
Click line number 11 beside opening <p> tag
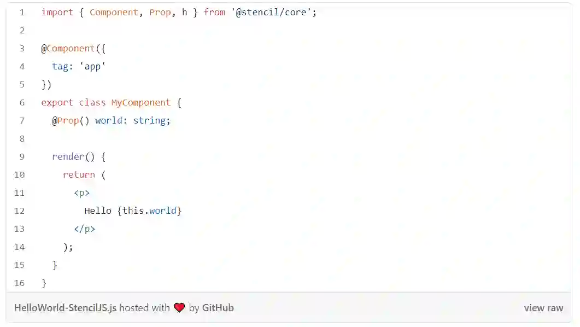coord(20,192)
